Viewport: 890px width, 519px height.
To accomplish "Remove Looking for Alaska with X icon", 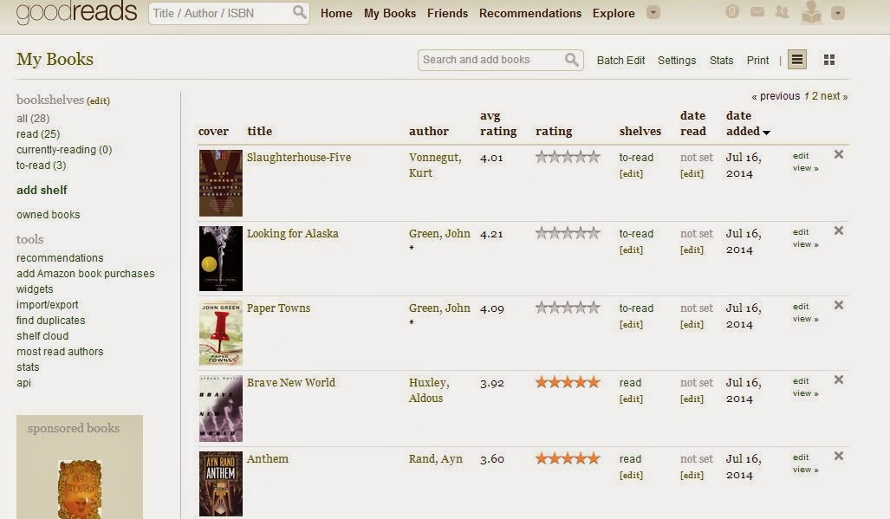I will [x=838, y=230].
